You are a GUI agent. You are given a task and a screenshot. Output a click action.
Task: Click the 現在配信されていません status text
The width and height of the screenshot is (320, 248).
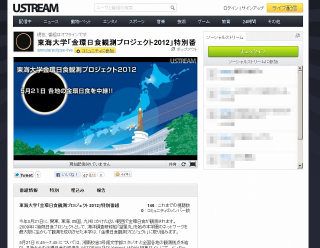tap(90, 164)
